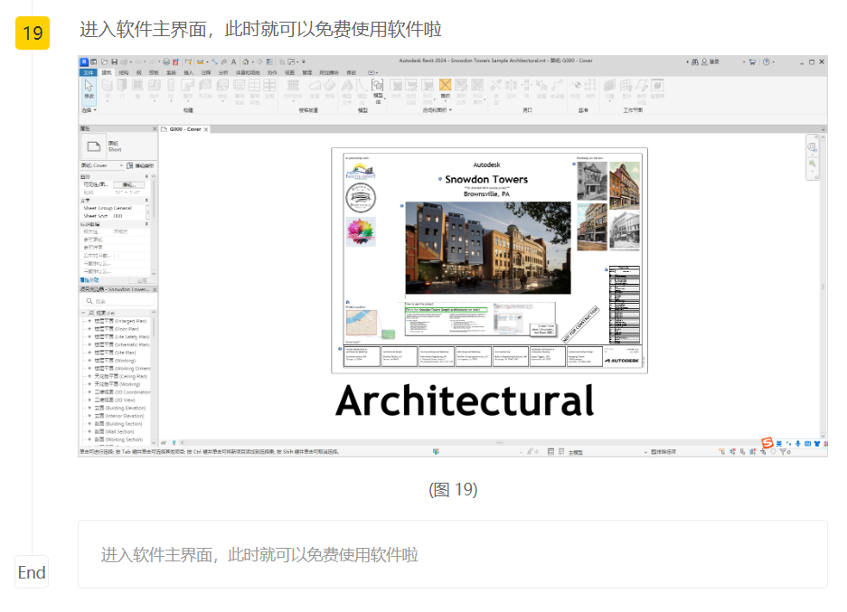Screen dimensions: 847x612
Task: Select the Modify arrow tool
Action: [x=89, y=89]
